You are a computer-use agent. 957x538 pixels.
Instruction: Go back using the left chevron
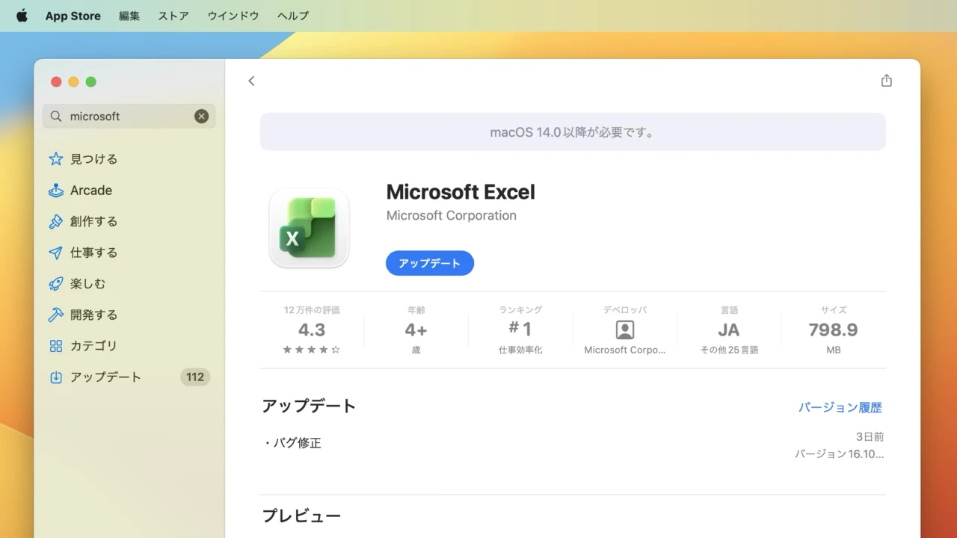[251, 81]
